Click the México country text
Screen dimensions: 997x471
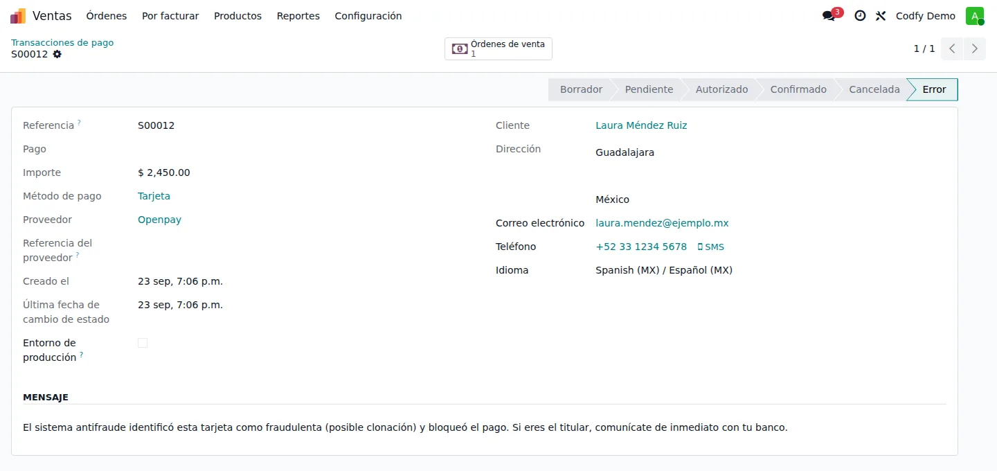click(x=612, y=199)
